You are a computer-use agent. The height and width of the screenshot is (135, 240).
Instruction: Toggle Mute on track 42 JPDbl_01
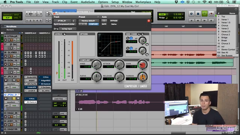pos(18,98)
